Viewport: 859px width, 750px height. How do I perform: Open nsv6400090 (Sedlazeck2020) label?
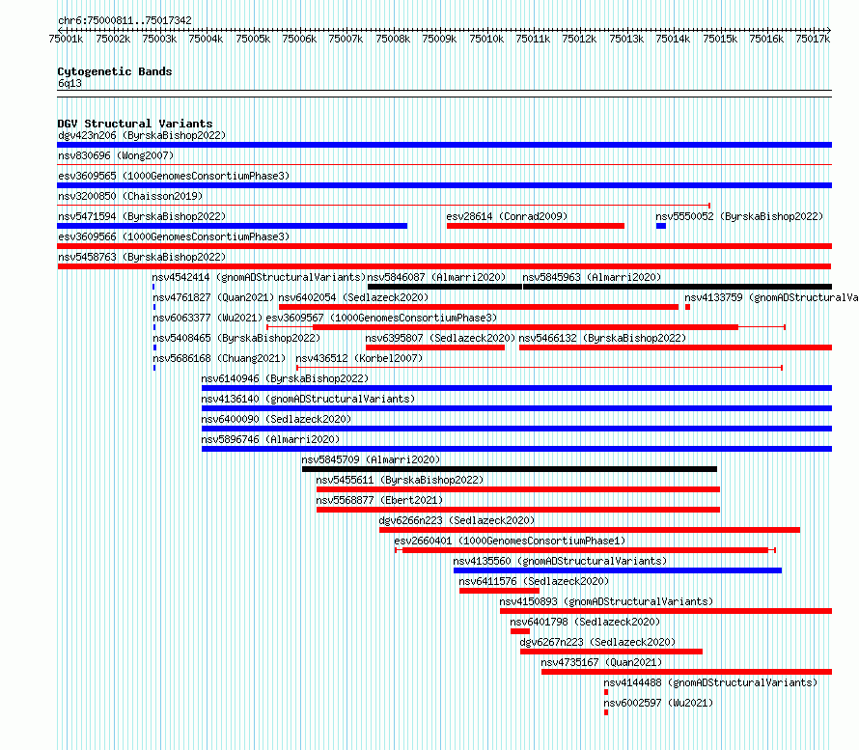276,419
